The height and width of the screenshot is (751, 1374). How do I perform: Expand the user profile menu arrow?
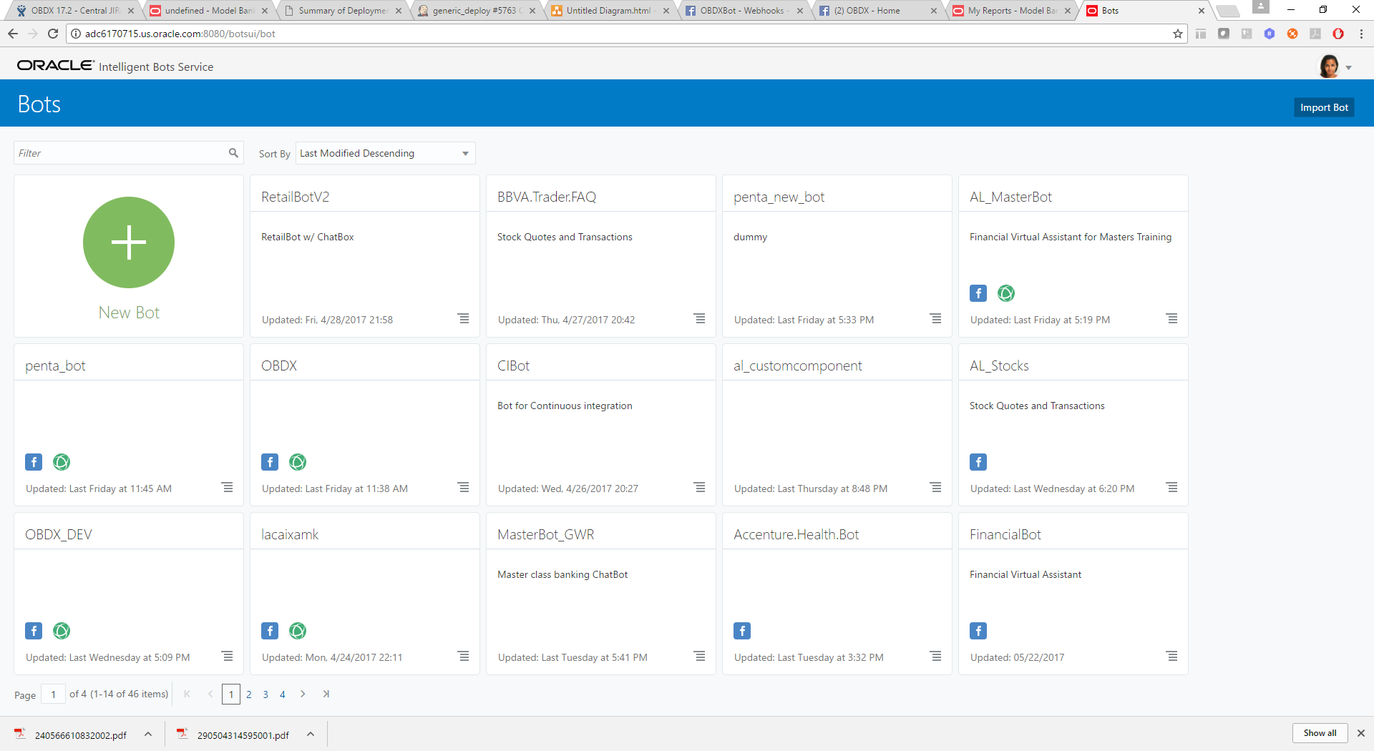click(x=1349, y=68)
